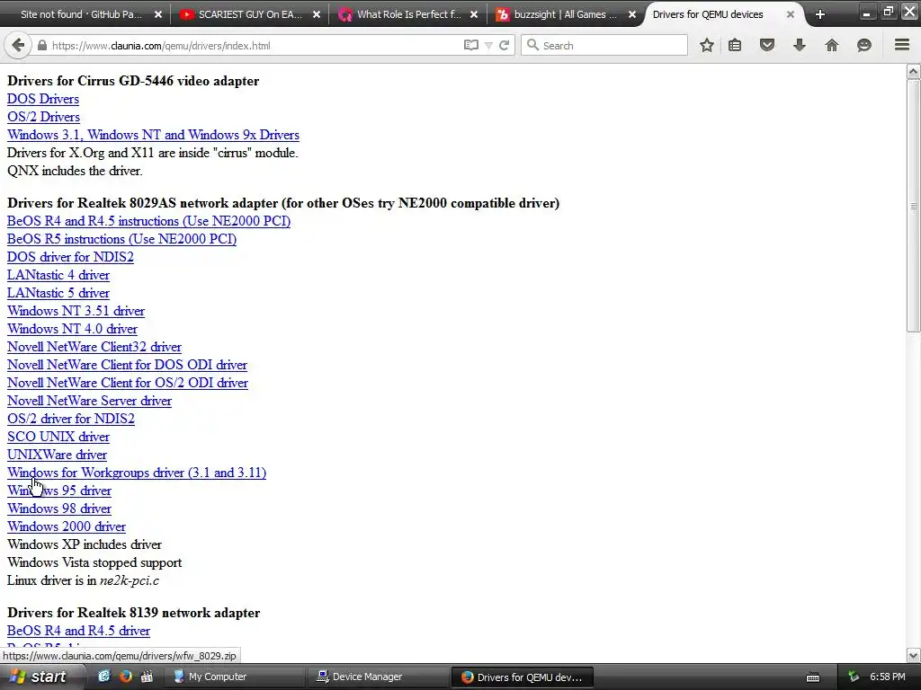Click the address bar URL field
The width and height of the screenshot is (921, 690).
[253, 45]
